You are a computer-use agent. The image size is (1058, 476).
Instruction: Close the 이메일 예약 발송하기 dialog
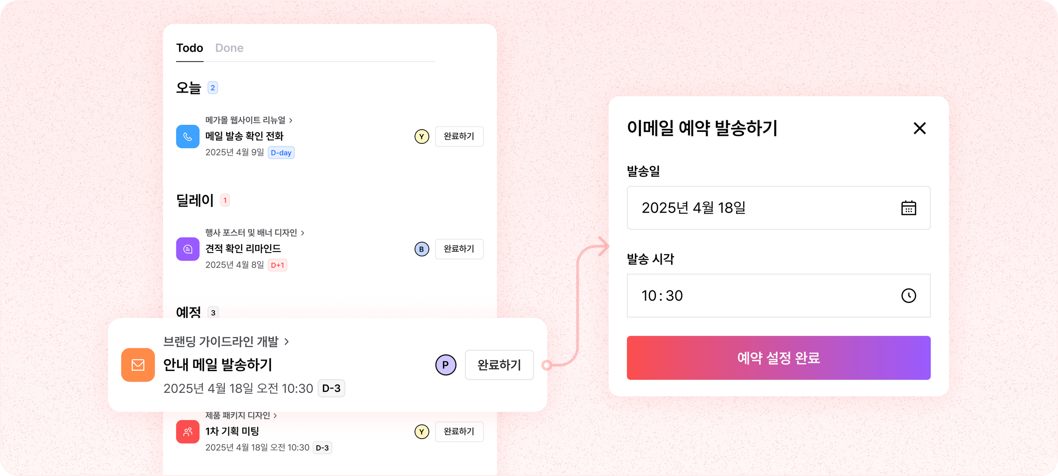point(920,128)
